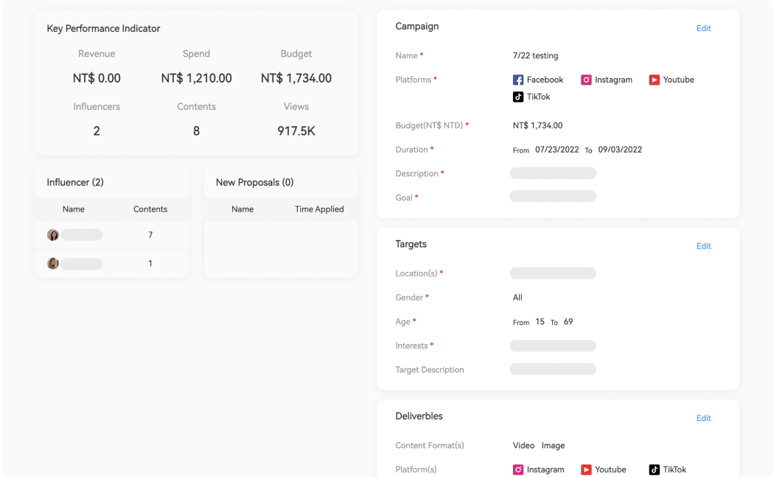This screenshot has width=774, height=477.
Task: Click the TikTok icon in Campaign platforms
Action: tap(518, 97)
